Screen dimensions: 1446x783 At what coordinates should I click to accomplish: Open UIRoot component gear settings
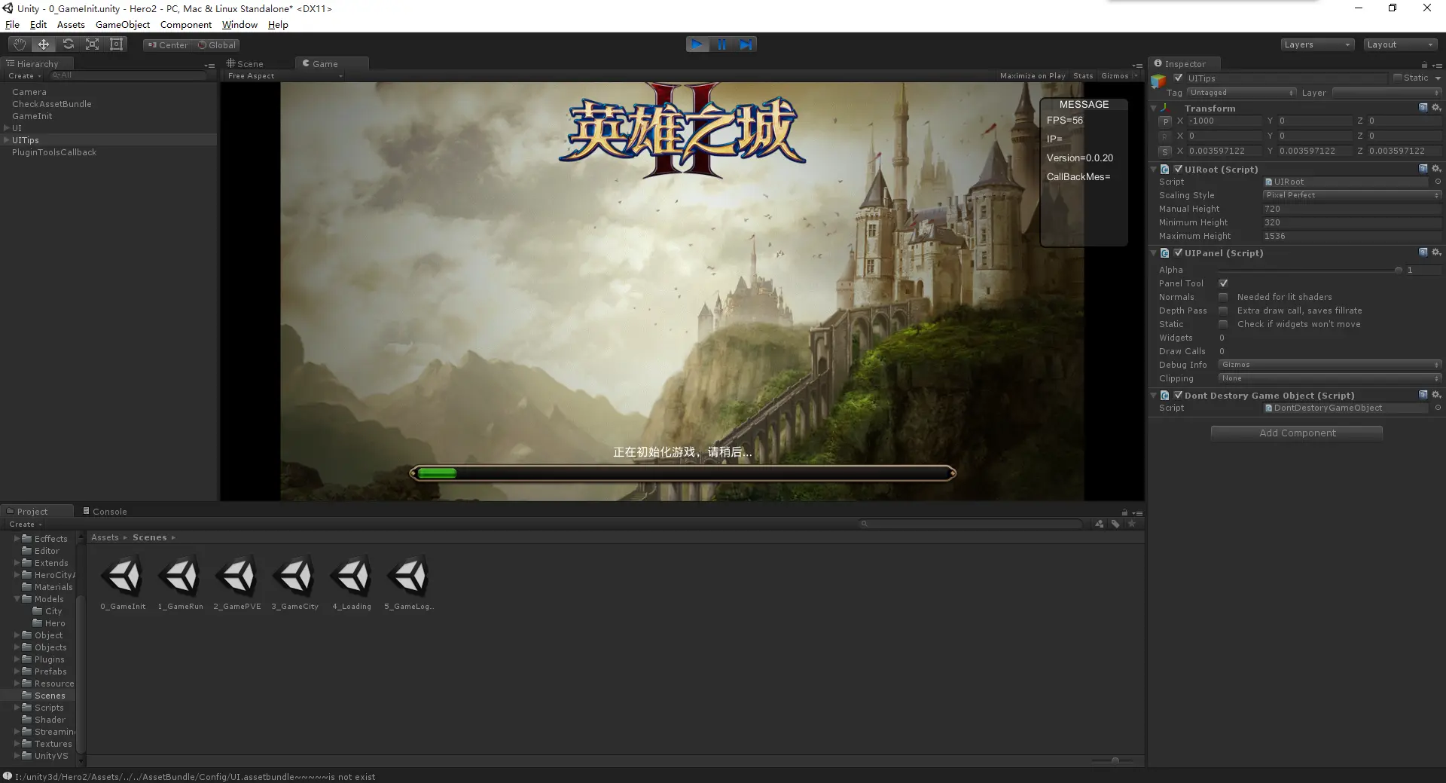click(x=1436, y=169)
